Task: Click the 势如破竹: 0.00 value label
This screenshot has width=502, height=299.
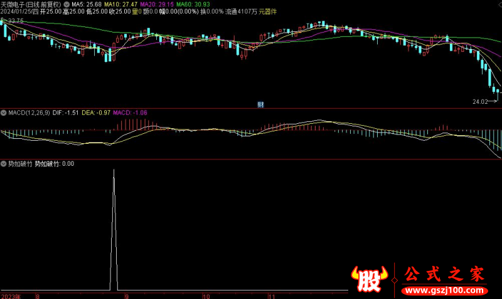Action: pyautogui.click(x=55, y=164)
